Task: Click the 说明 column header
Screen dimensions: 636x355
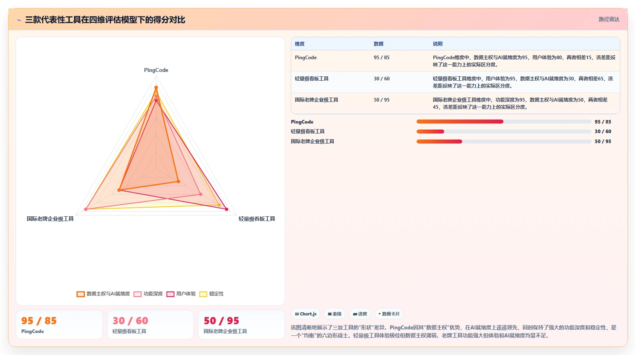Action: coord(437,44)
